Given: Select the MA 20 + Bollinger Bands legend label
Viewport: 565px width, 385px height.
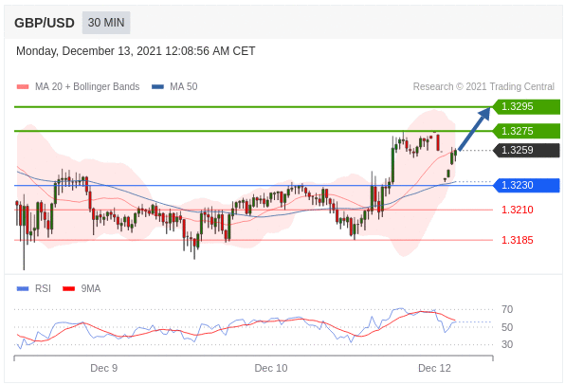Looking at the screenshot, I should 87,87.
